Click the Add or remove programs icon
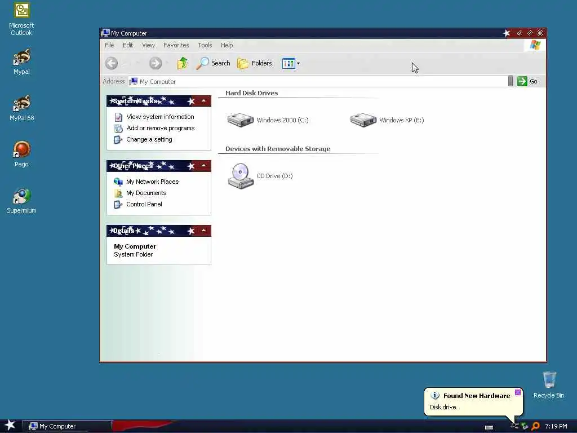577x433 pixels. (x=118, y=129)
